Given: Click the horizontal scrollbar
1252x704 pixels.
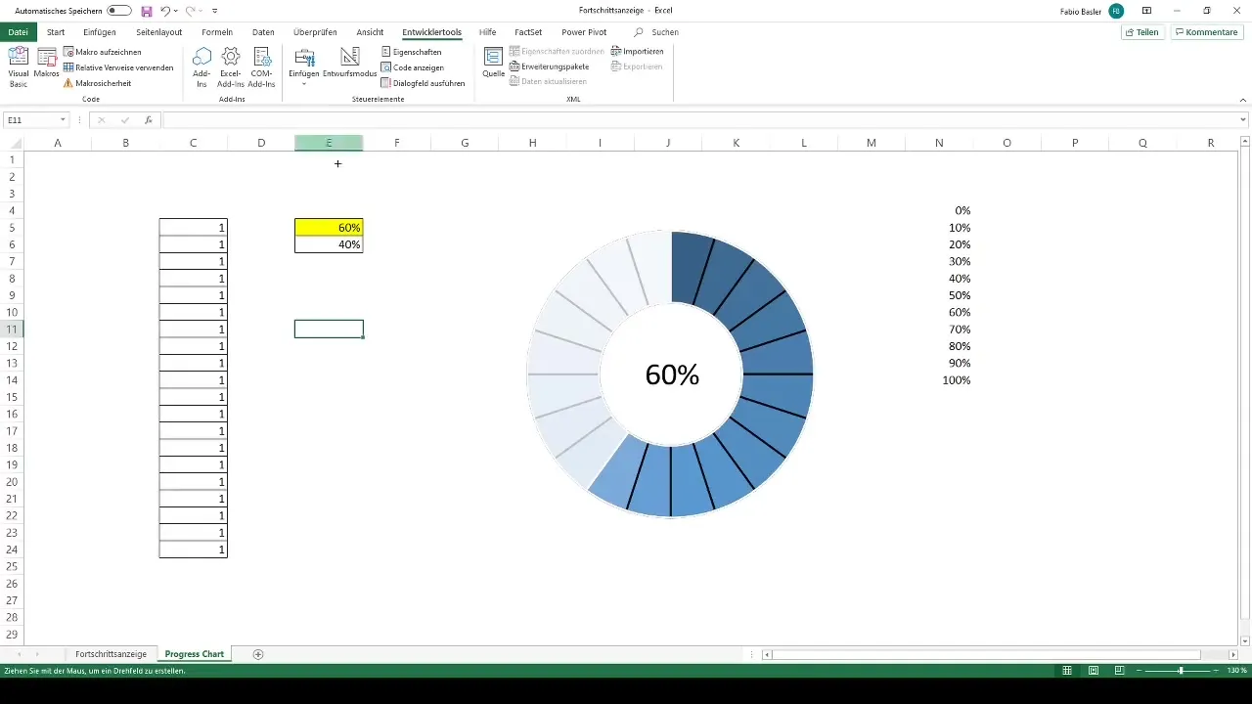Looking at the screenshot, I should 986,654.
